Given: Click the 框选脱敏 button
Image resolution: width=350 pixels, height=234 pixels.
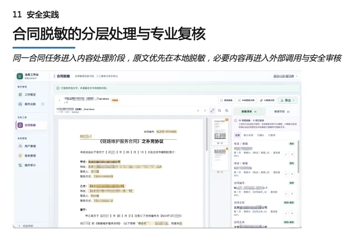Looking at the screenshot, I should [x=226, y=101].
